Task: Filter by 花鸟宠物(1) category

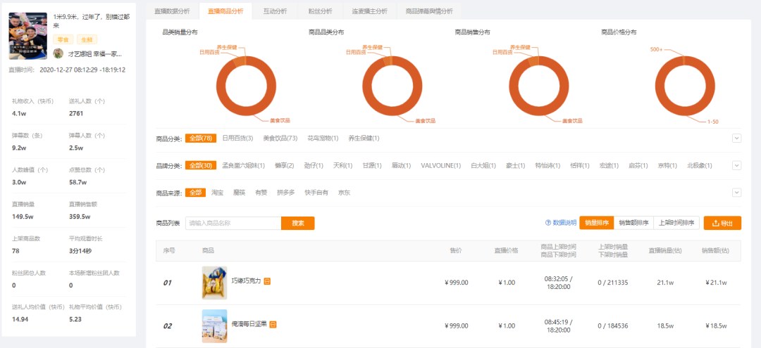Action: tap(323, 138)
